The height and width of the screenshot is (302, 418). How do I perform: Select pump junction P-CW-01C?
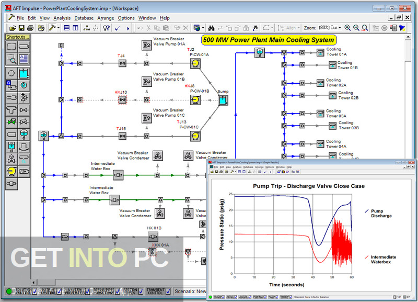[x=195, y=136]
